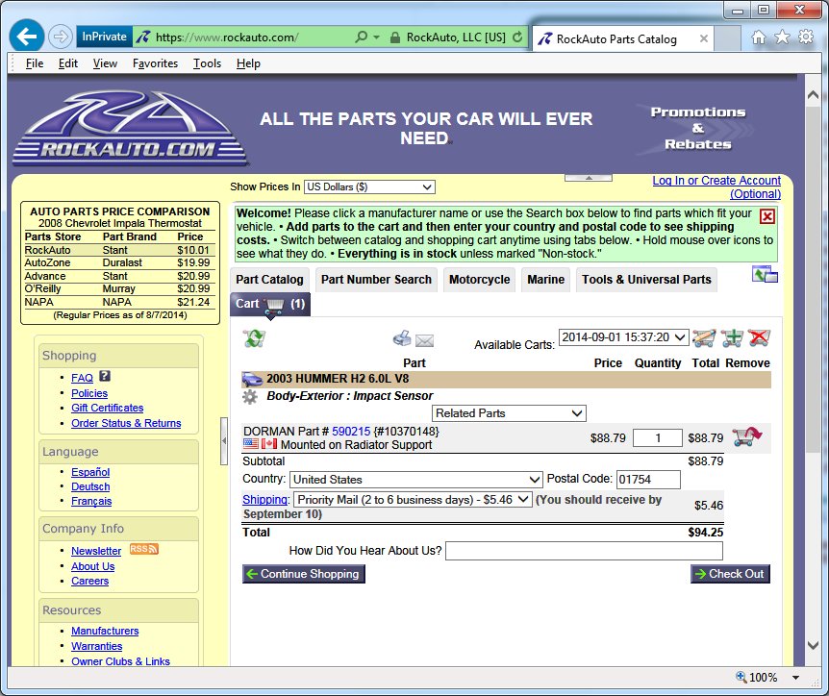Click the How Did You Hear About Us field
Viewport: 829px width, 696px height.
tap(584, 551)
